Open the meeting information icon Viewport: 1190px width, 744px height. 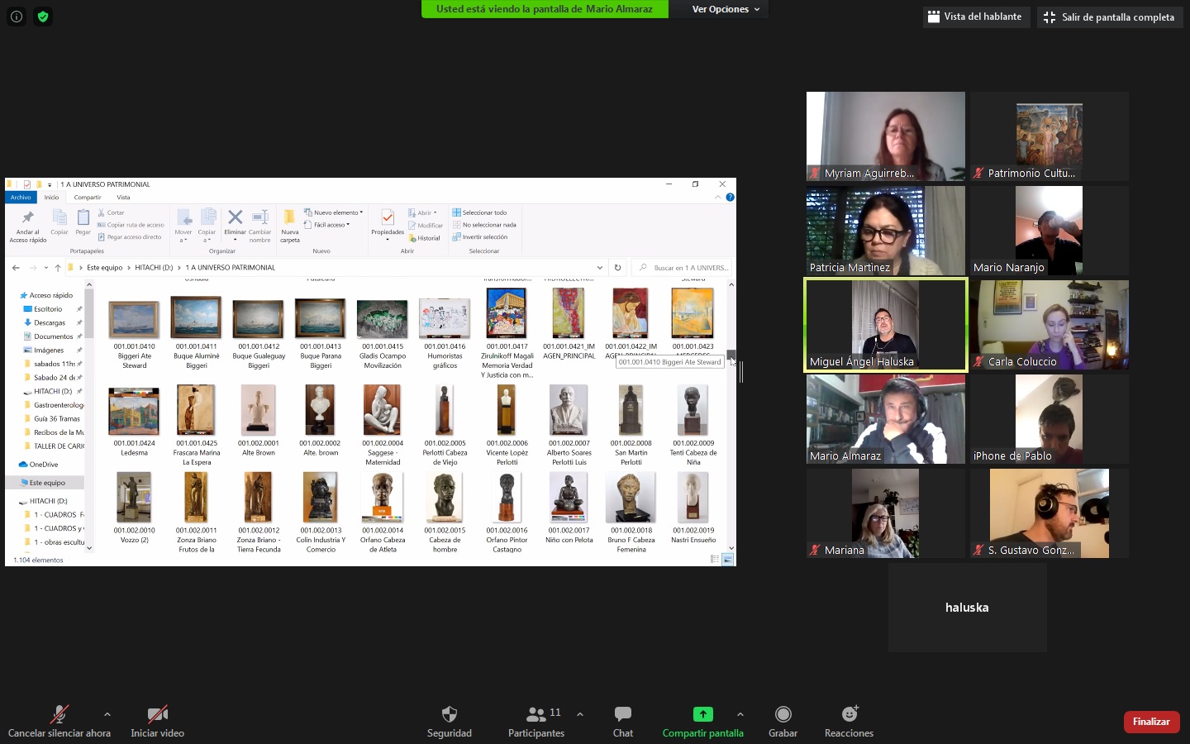17,17
